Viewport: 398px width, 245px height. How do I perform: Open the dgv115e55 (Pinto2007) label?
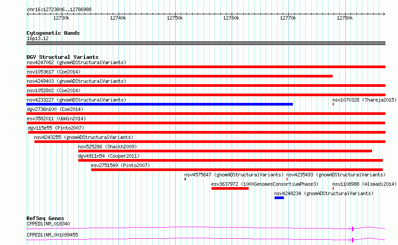point(56,128)
